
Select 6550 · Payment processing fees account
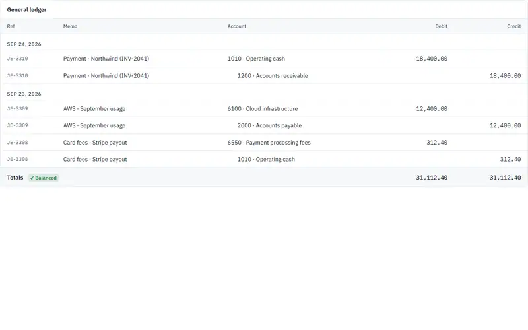click(x=269, y=143)
